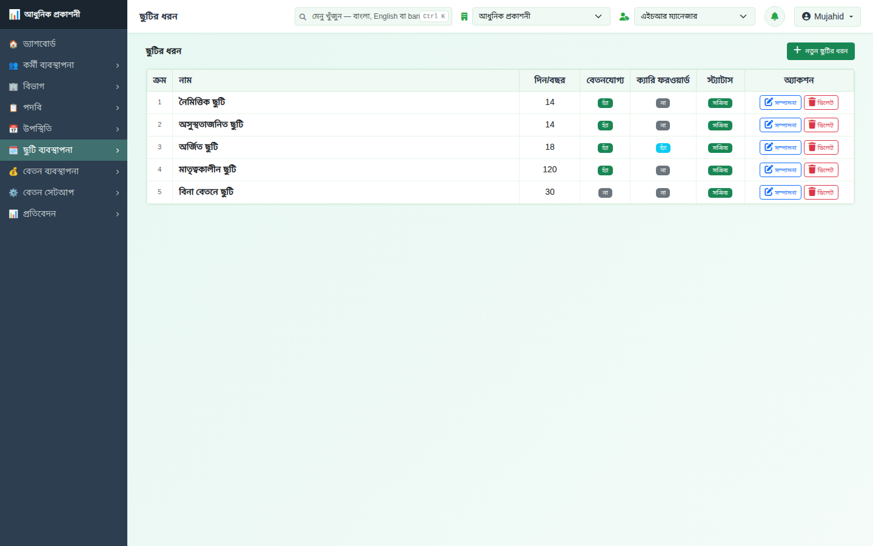Image resolution: width=873 pixels, height=546 pixels.
Task: Click the মাতৃত্বকালীন ছুটি name cell
Action: (x=346, y=170)
